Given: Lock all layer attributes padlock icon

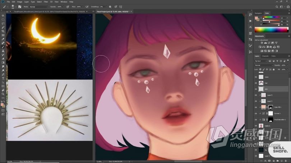Looking at the screenshot, I should click(273, 69).
